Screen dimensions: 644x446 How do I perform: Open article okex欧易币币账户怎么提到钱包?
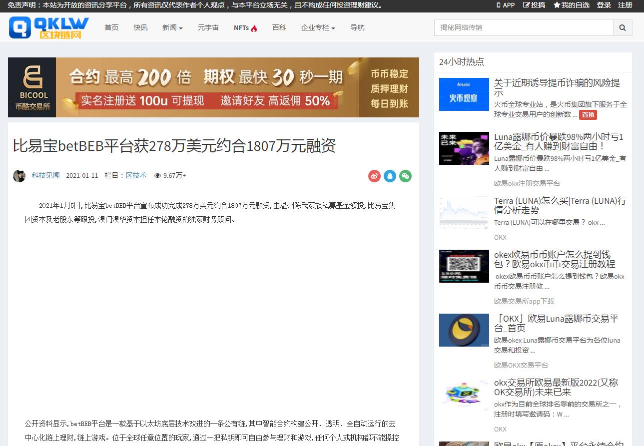coord(555,259)
